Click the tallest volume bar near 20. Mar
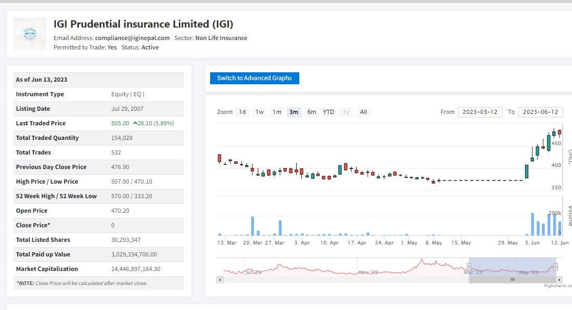572x310 pixels. pos(252,226)
